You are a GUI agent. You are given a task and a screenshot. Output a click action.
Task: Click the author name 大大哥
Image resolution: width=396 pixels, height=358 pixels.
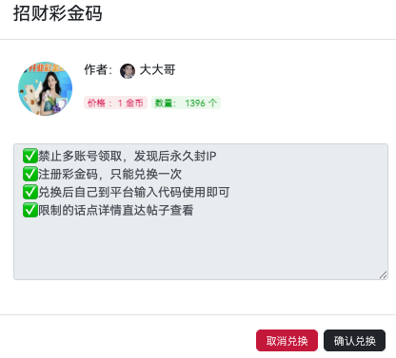tap(157, 69)
